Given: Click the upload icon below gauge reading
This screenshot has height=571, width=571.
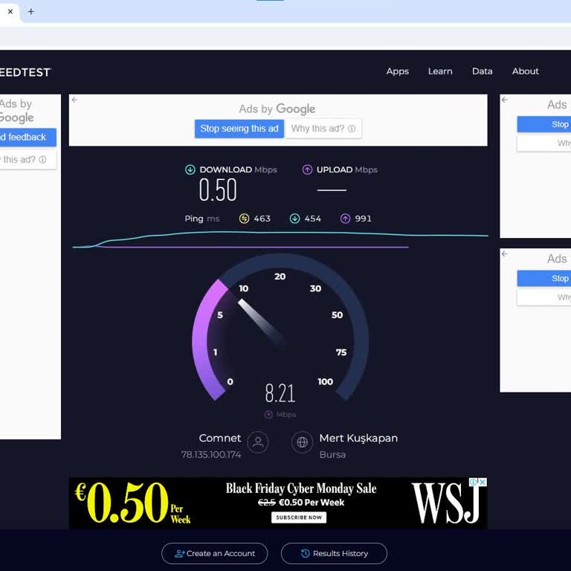Looking at the screenshot, I should click(268, 414).
